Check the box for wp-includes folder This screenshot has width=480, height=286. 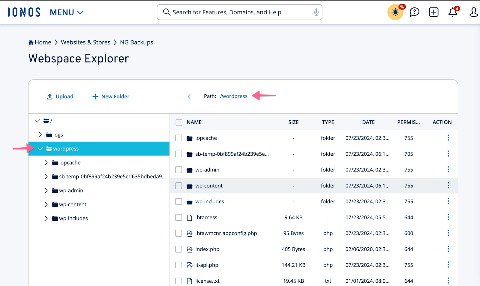(179, 202)
